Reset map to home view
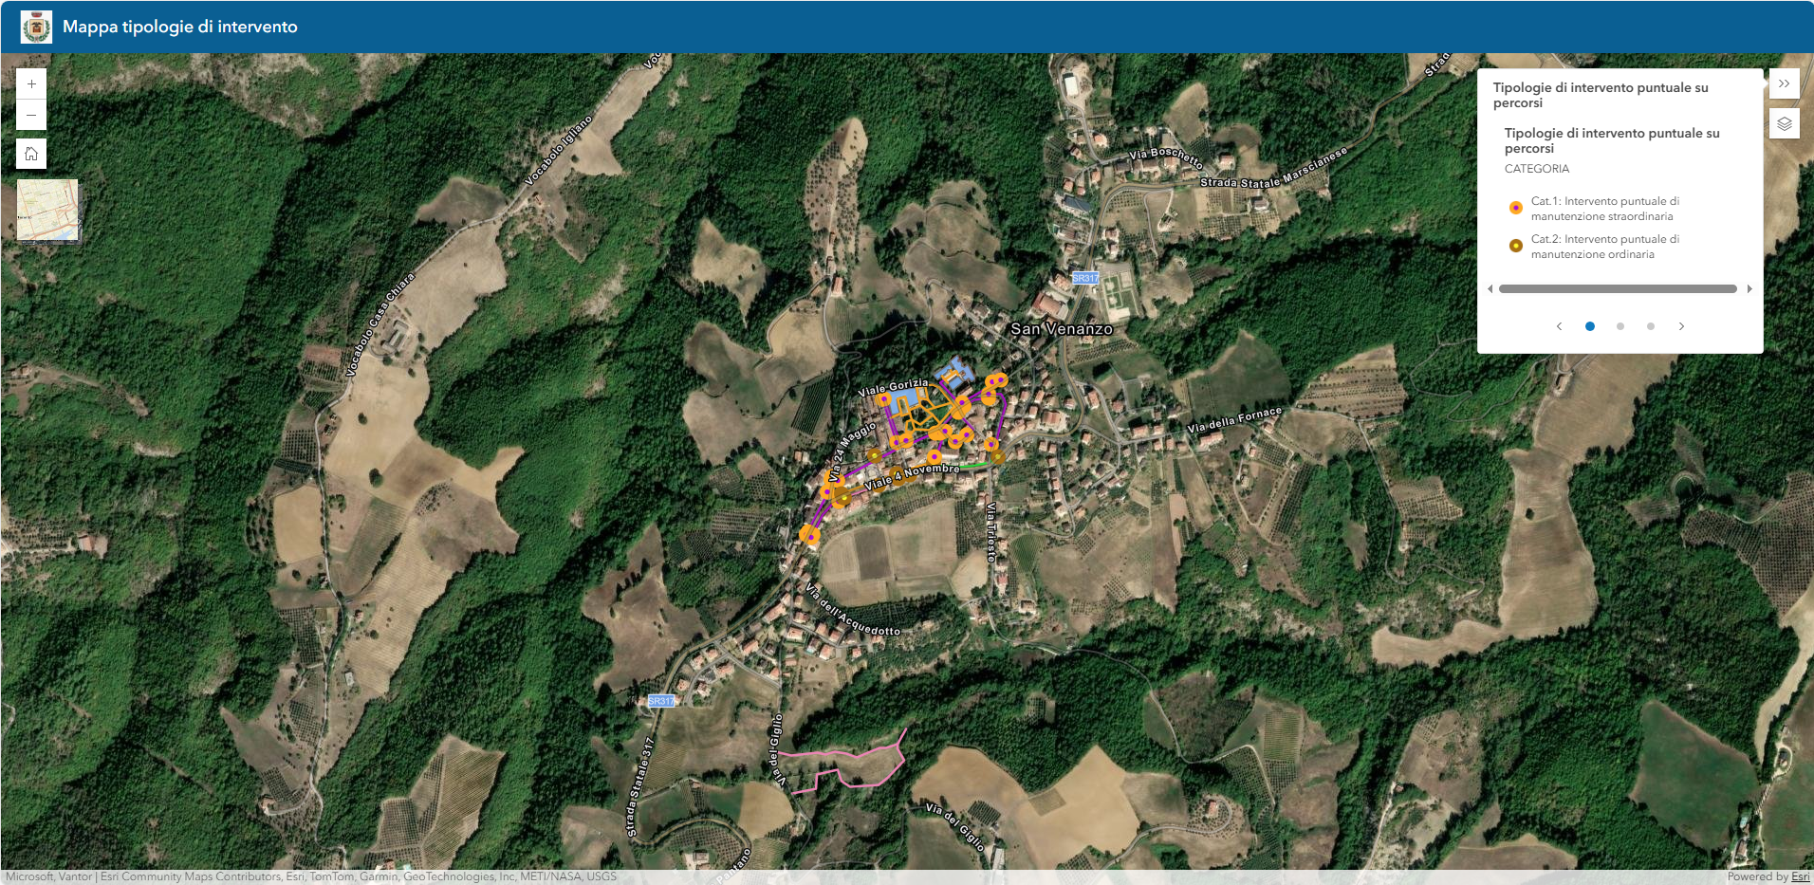Image resolution: width=1814 pixels, height=885 pixels. 31,154
